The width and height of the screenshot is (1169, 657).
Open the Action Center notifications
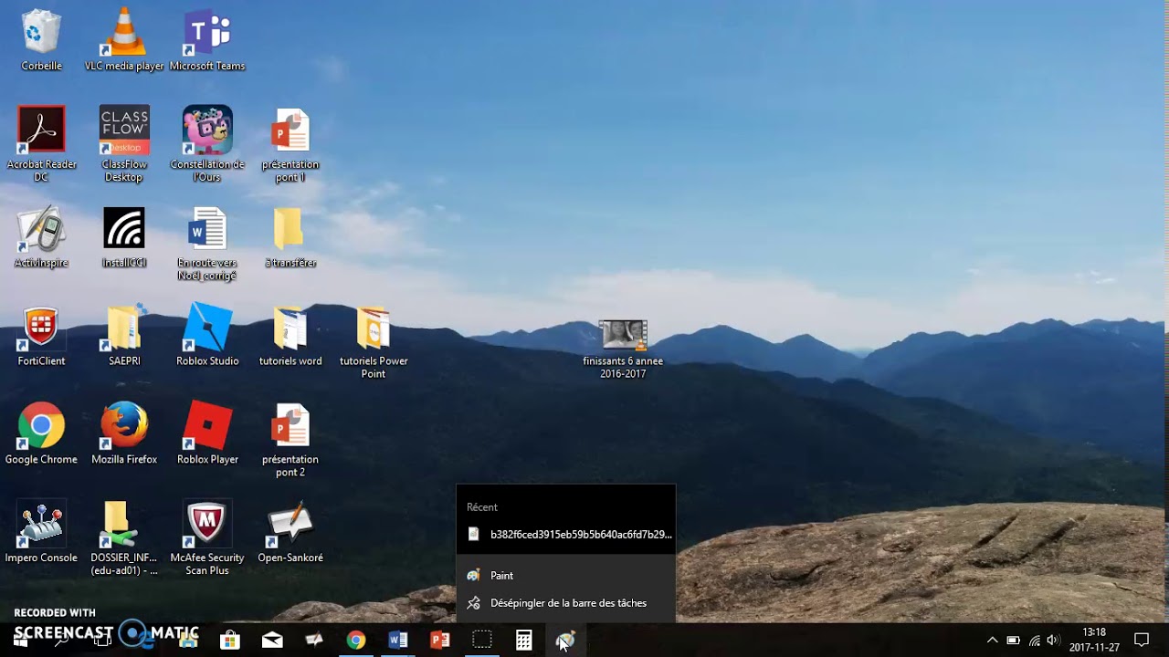click(1142, 641)
